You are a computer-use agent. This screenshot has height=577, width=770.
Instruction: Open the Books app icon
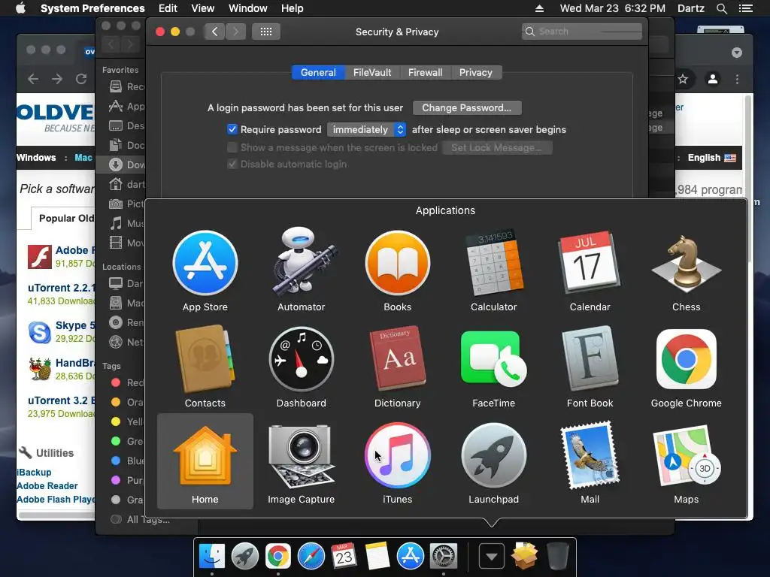397,263
